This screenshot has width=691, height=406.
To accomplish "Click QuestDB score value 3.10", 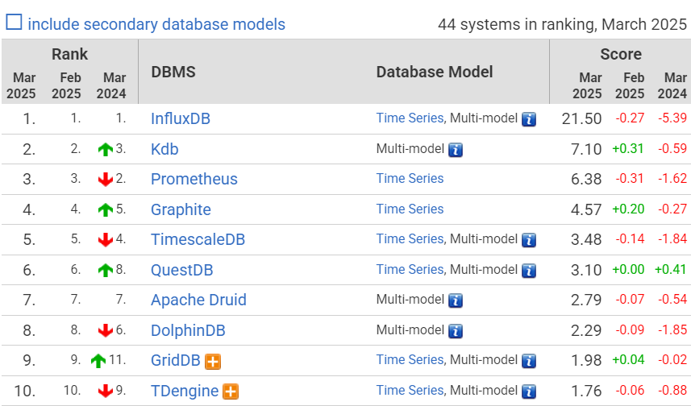I will [585, 270].
